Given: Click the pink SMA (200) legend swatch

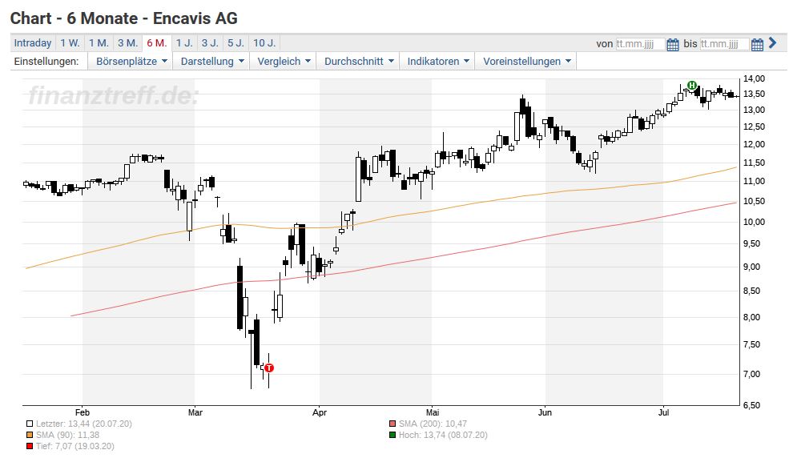Looking at the screenshot, I should [x=392, y=424].
